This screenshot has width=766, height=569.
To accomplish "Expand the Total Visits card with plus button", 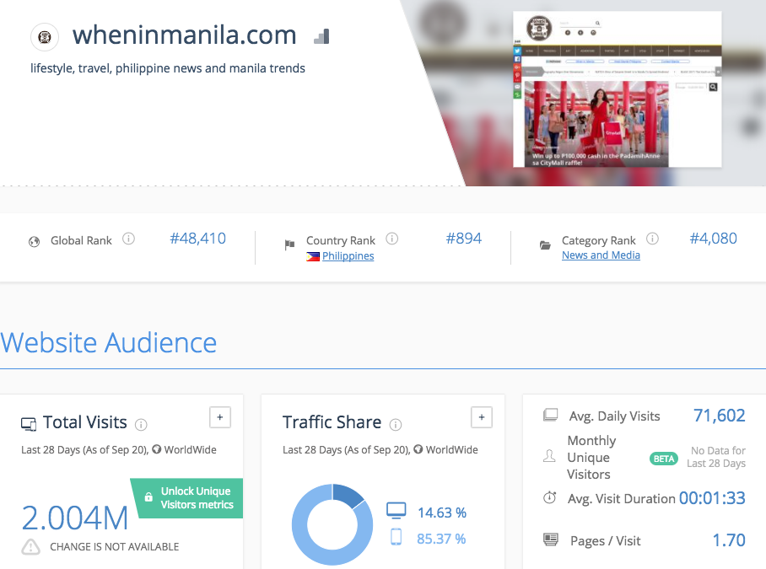I will 220,417.
